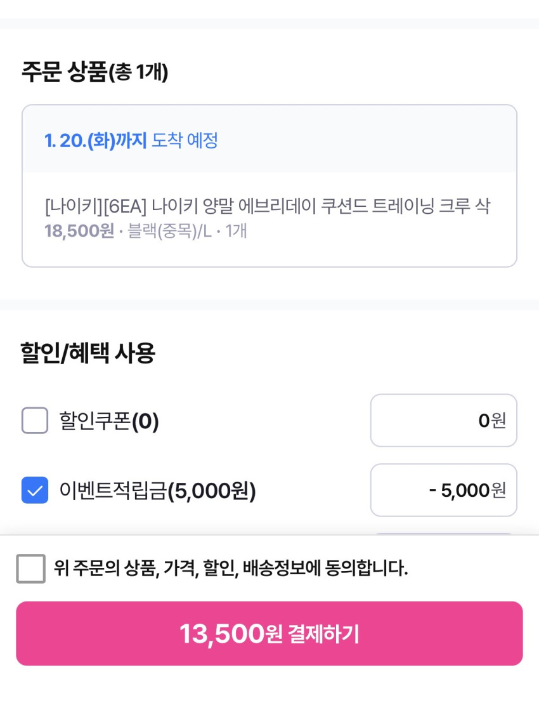
Task: Tap the 이벤트적립금(5,000원) label text
Action: click(157, 490)
